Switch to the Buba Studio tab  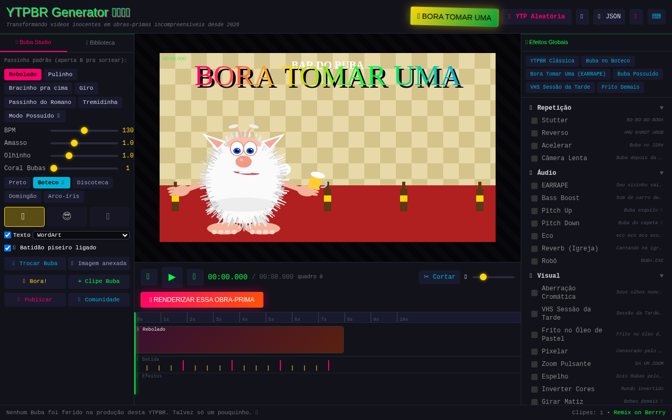[x=34, y=43]
